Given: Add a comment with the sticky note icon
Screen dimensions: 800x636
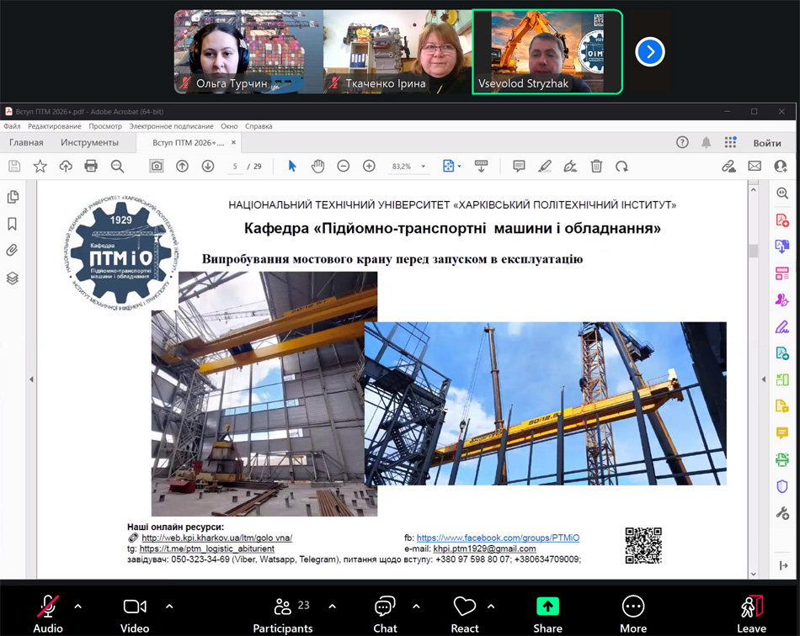Looking at the screenshot, I should (519, 167).
